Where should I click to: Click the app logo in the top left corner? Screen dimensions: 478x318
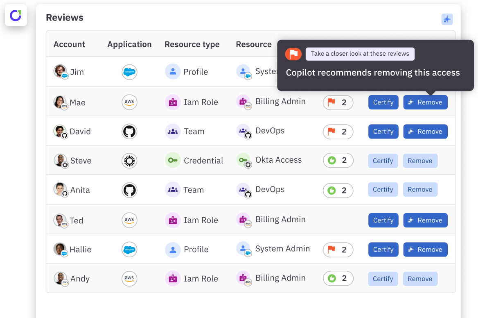click(x=16, y=15)
